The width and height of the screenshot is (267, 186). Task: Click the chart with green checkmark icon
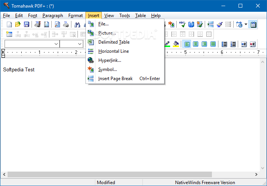tap(199, 25)
